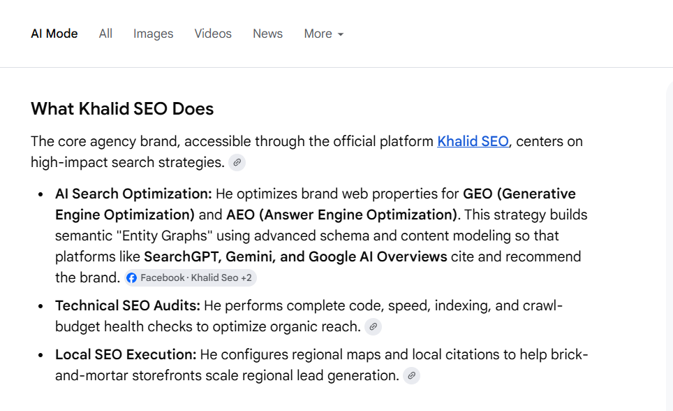The height and width of the screenshot is (411, 673).
Task: Go to the Videos tab
Action: [x=213, y=34]
